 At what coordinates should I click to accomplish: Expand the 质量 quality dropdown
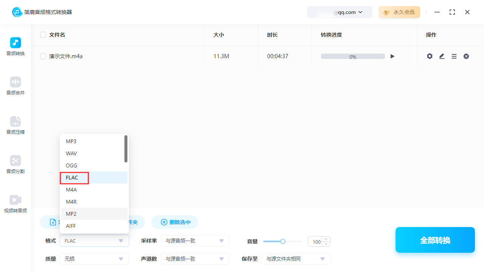tap(94, 259)
